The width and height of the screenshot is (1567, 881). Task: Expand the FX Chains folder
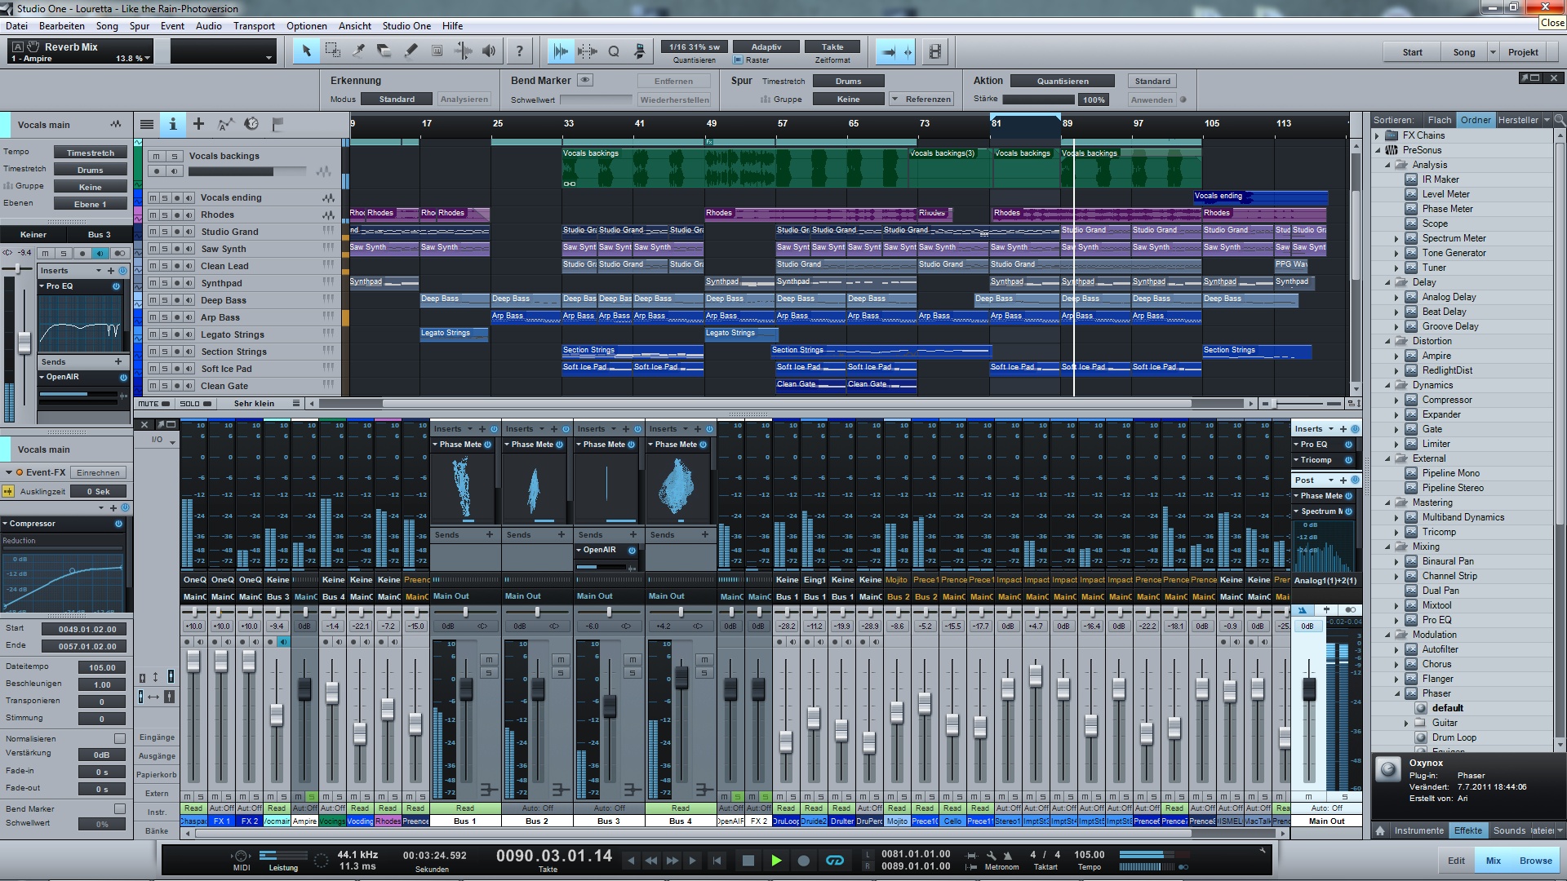[1378, 135]
